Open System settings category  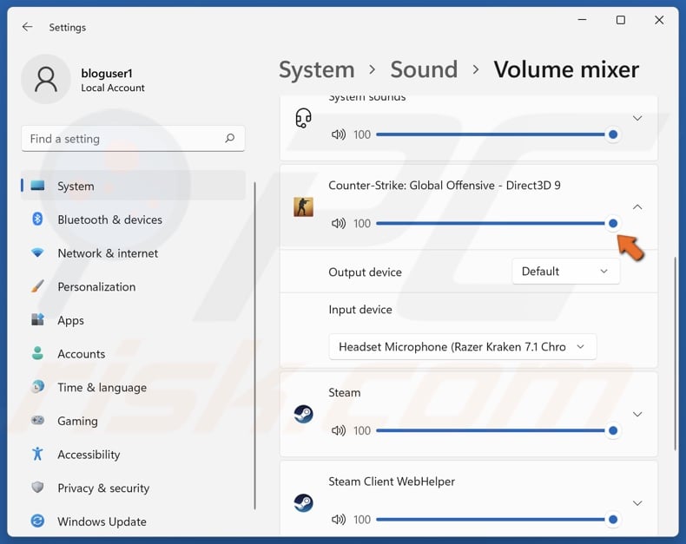pyautogui.click(x=133, y=186)
